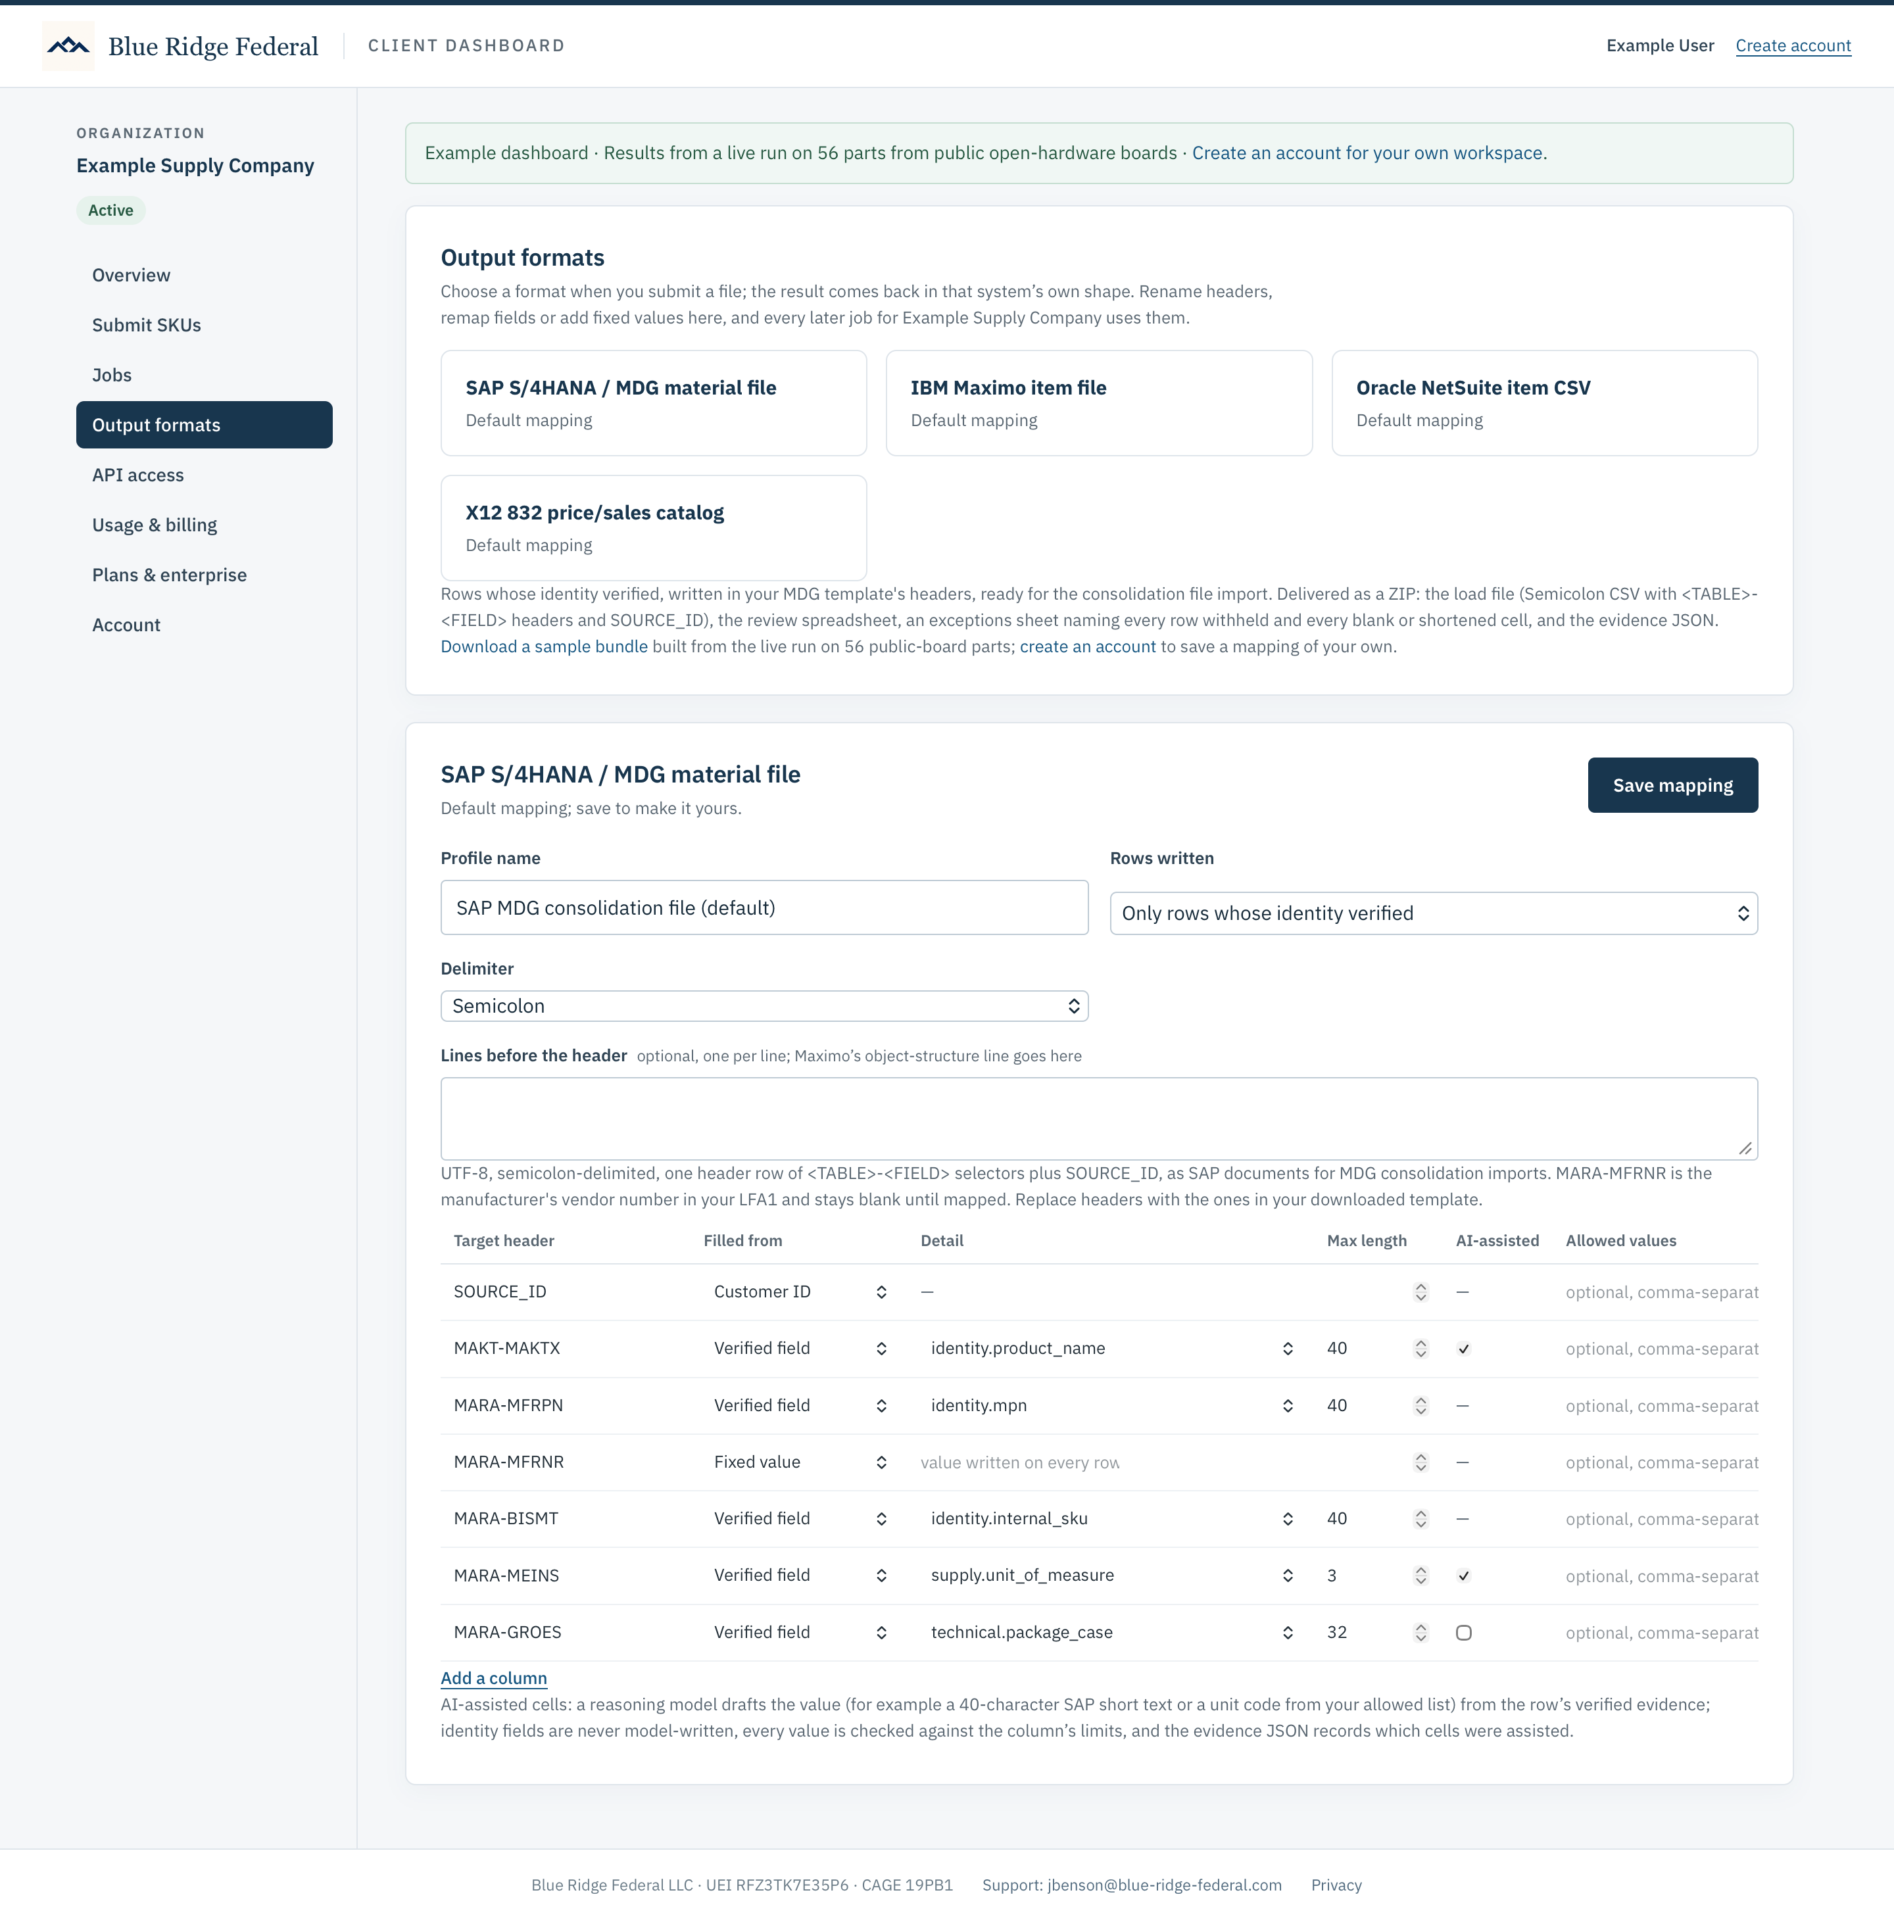Toggle AI-assisted checkbox for MARA-MEINS row
The width and height of the screenshot is (1894, 1928).
point(1463,1576)
